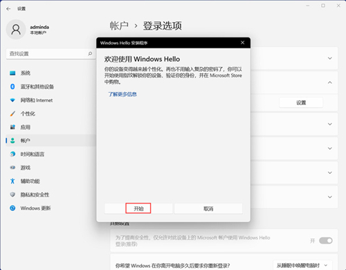Open 辅助功能 settings category
This screenshot has width=346, height=270.
pyautogui.click(x=51, y=181)
